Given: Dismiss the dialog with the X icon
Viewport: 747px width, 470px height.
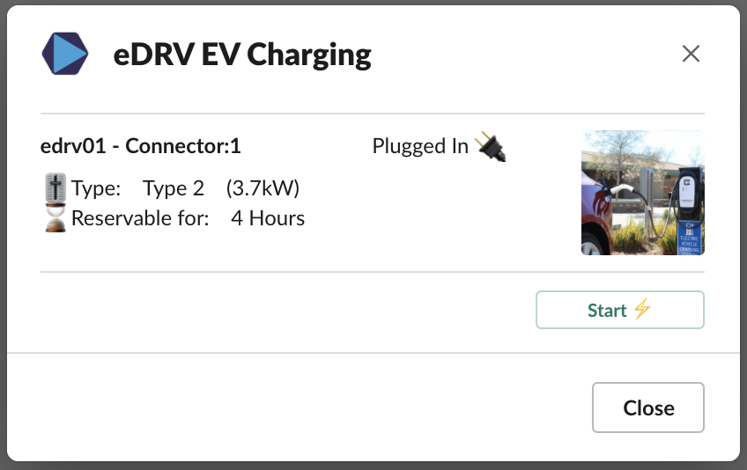Looking at the screenshot, I should pyautogui.click(x=691, y=54).
